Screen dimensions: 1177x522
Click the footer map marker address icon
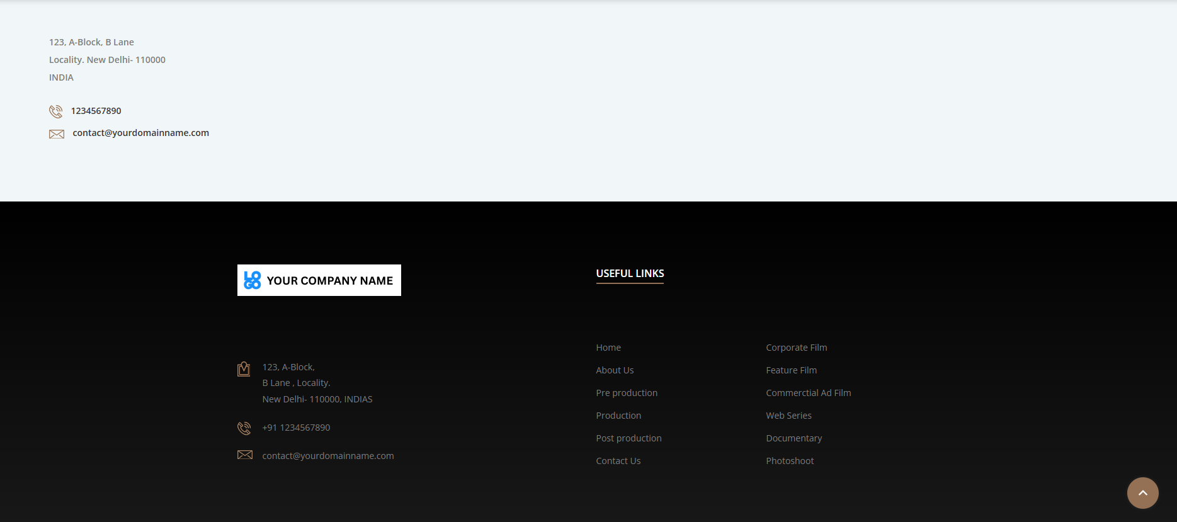[244, 369]
